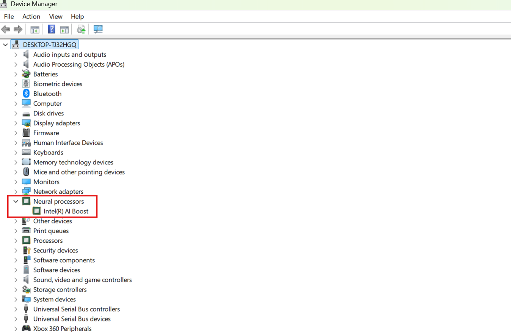This screenshot has width=511, height=332.
Task: Click the Forward arrow in the toolbar
Action: (18, 29)
